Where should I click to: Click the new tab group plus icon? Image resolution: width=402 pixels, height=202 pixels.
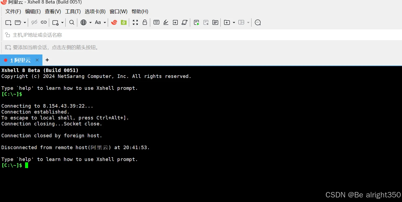pos(227,22)
